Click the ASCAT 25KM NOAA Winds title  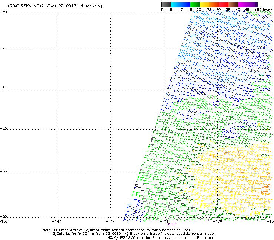coord(55,6)
